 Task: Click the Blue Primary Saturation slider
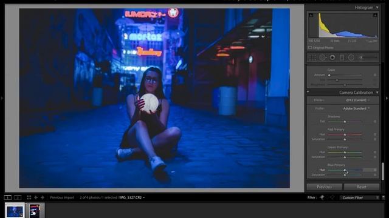(345, 175)
